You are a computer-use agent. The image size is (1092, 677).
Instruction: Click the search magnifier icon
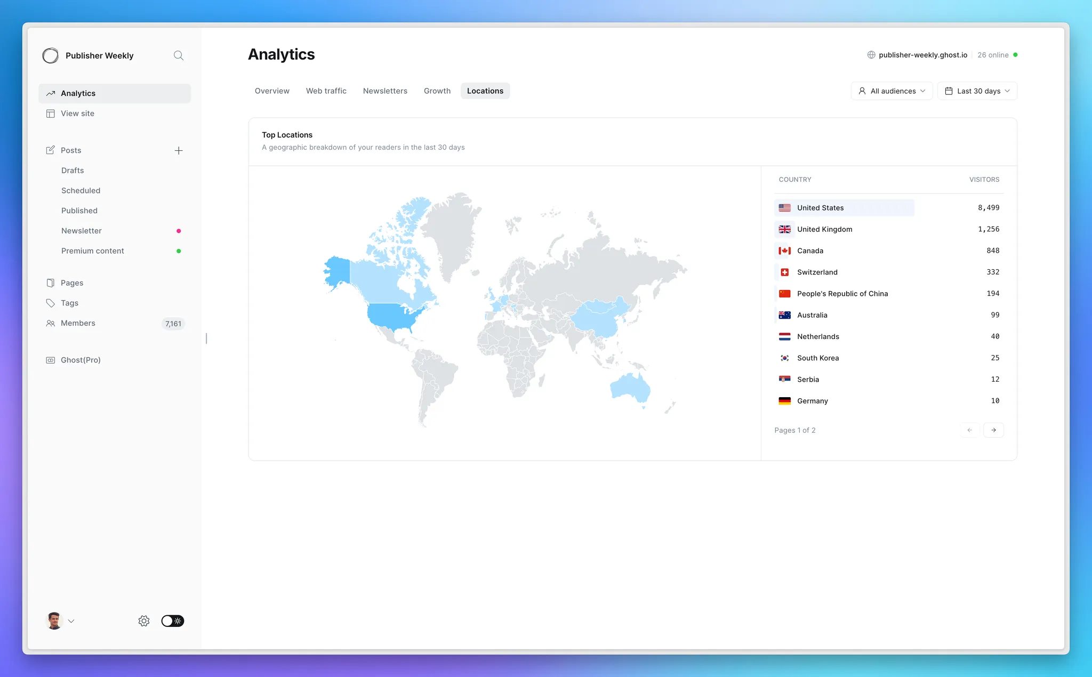179,55
